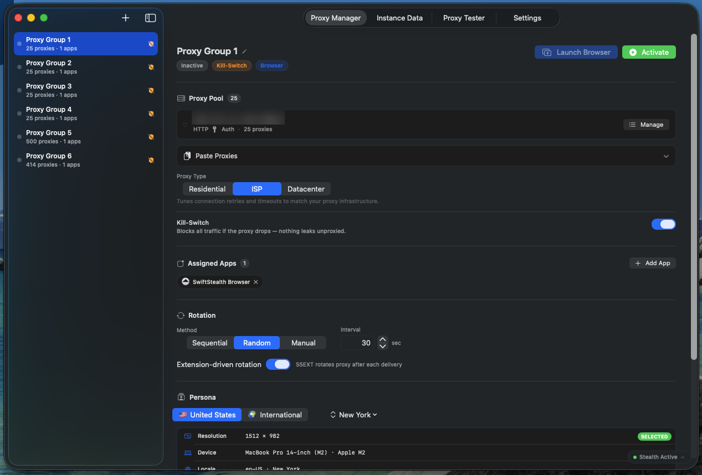Click the Persona section icon
The width and height of the screenshot is (702, 475).
181,397
